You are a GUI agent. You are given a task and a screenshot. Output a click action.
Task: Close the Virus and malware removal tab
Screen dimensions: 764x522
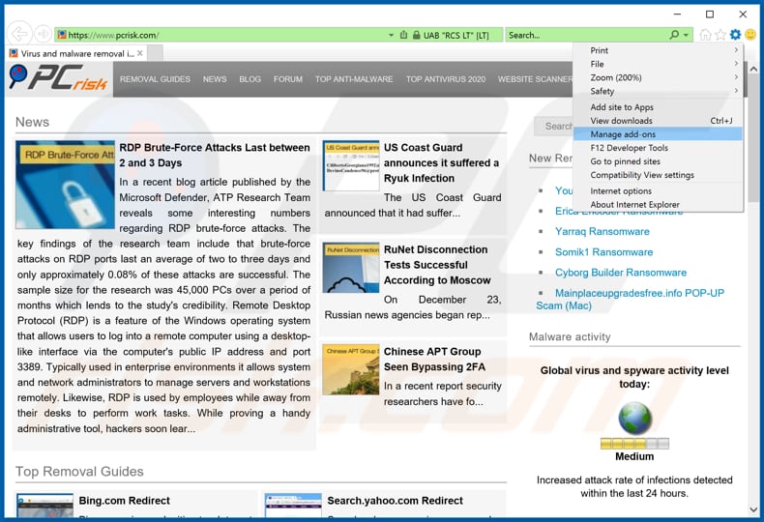click(x=140, y=53)
